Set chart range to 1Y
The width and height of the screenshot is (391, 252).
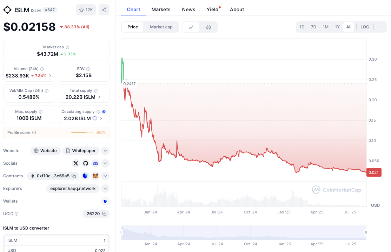click(x=337, y=27)
